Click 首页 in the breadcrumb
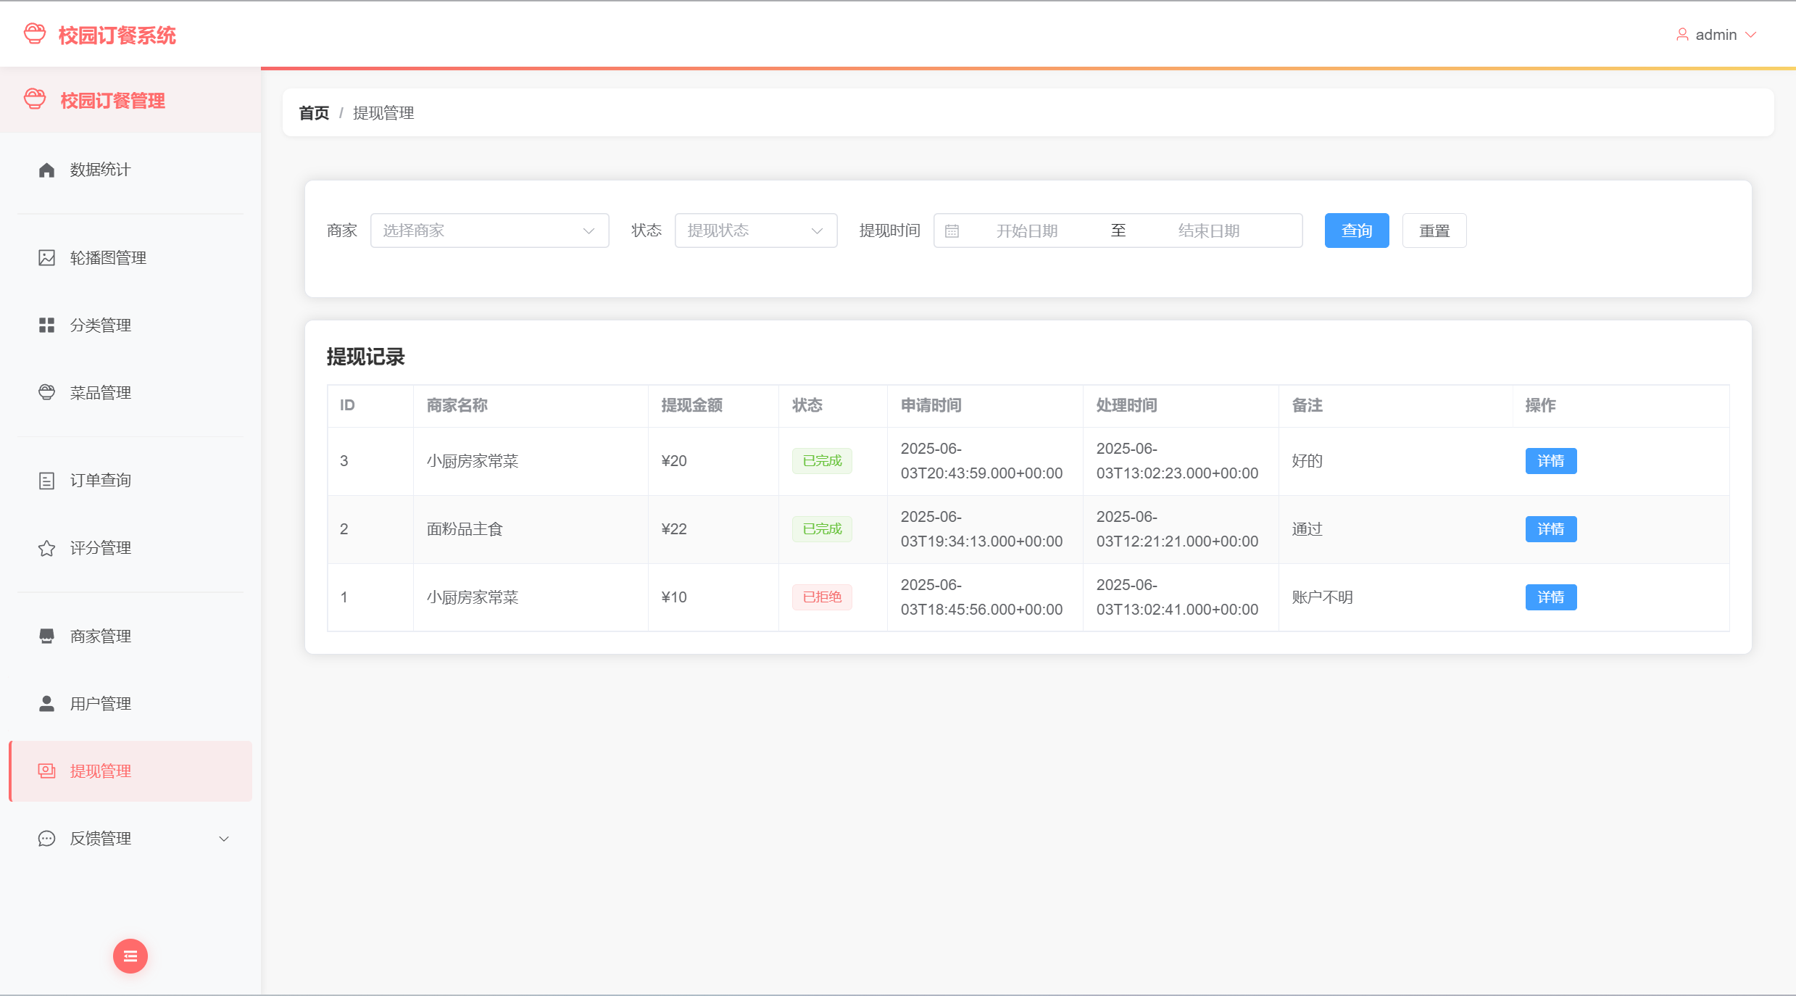 (x=314, y=113)
